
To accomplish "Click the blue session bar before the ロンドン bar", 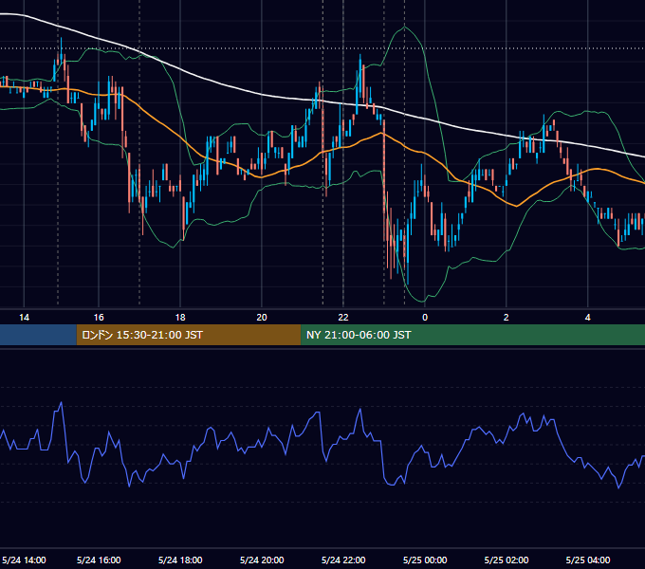I will point(38,335).
